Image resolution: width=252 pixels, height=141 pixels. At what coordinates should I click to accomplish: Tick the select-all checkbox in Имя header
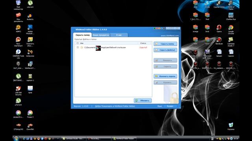[x=78, y=43]
